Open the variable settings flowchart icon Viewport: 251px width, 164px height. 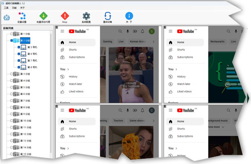(22, 16)
